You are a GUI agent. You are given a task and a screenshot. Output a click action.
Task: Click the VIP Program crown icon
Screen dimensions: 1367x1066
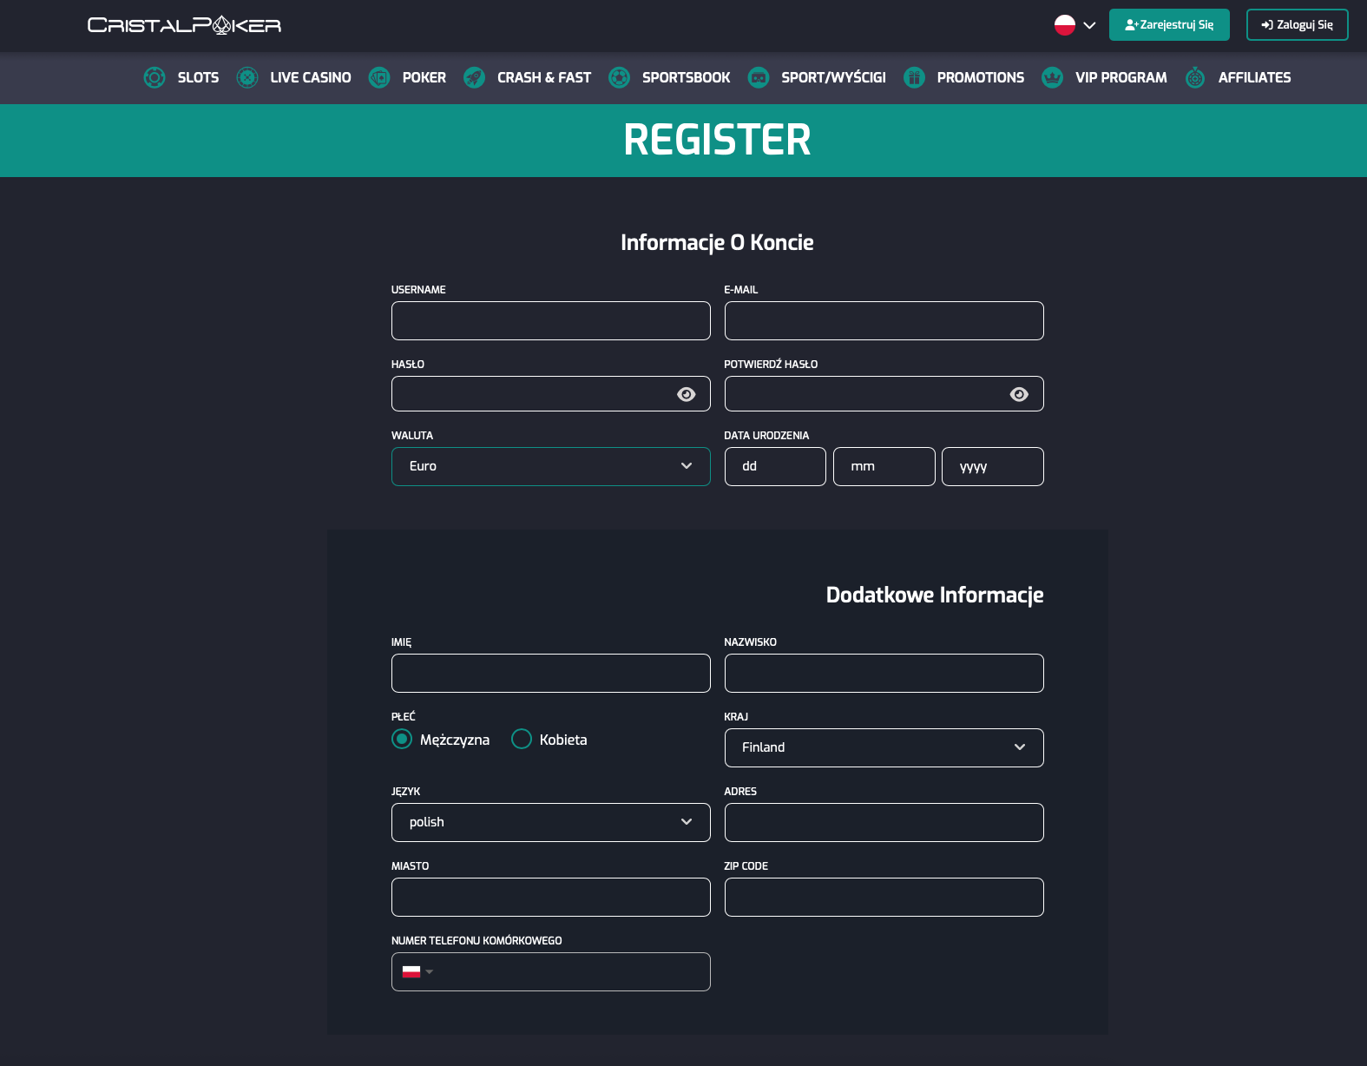pyautogui.click(x=1052, y=77)
